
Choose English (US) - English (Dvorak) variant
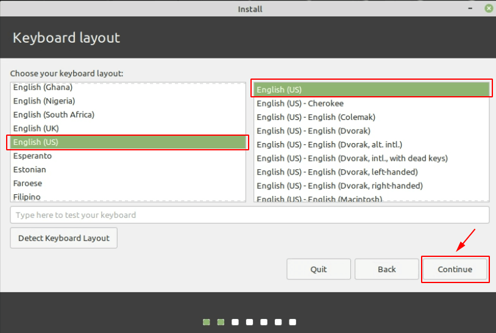(371, 131)
